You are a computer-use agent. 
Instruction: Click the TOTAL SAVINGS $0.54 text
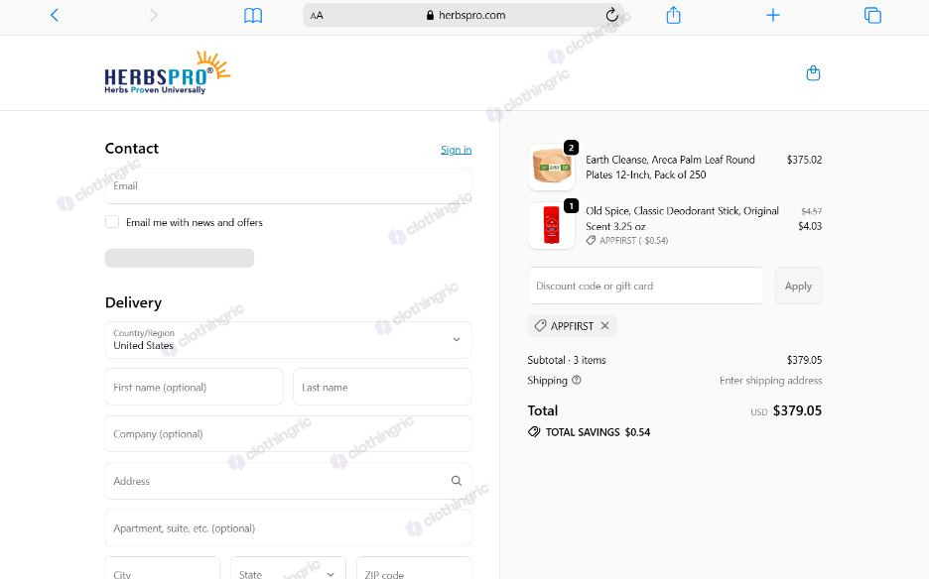pos(597,432)
